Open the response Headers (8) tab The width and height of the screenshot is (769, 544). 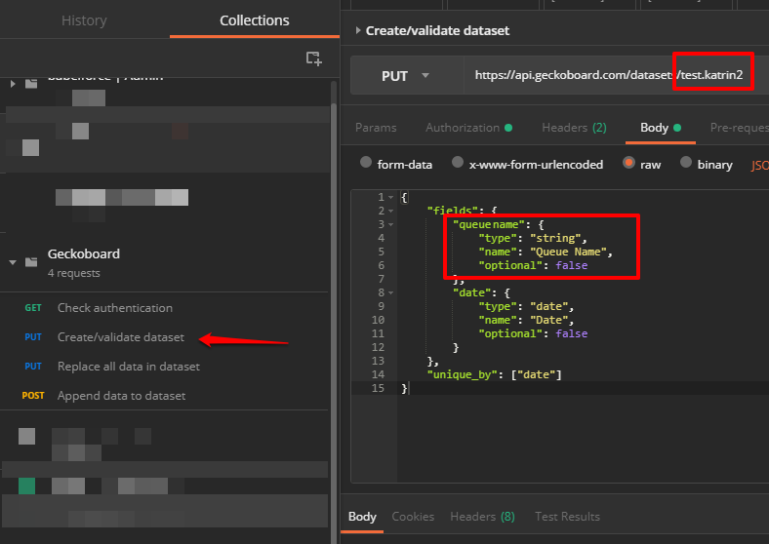pyautogui.click(x=483, y=517)
